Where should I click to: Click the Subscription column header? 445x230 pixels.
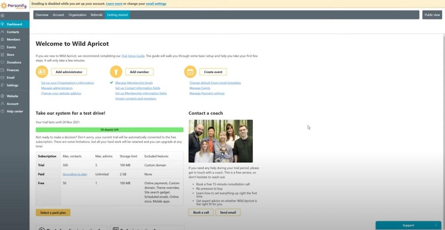pos(47,156)
